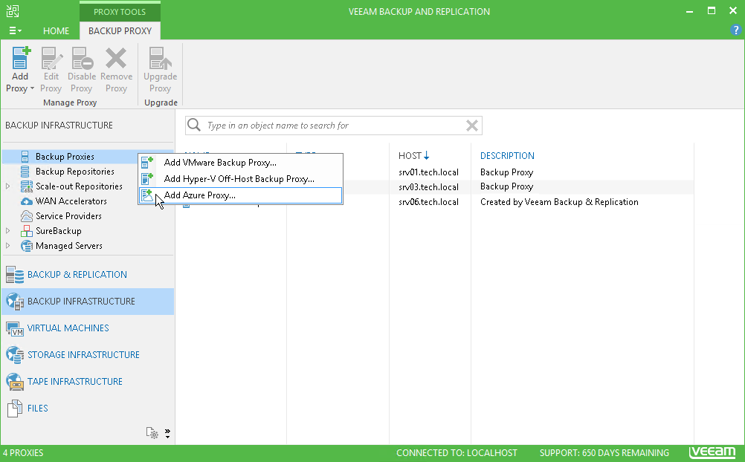This screenshot has width=745, height=462.
Task: Click the Disable Proxy ribbon icon
Action: [82, 59]
